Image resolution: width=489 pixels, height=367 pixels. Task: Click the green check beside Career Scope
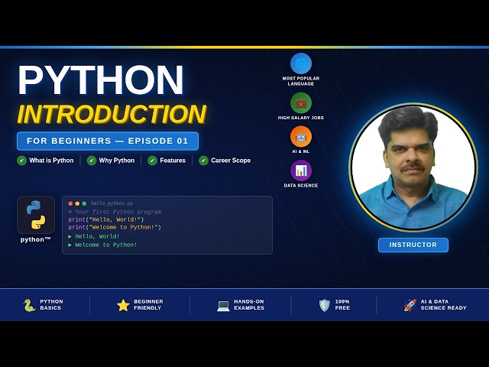click(x=203, y=161)
